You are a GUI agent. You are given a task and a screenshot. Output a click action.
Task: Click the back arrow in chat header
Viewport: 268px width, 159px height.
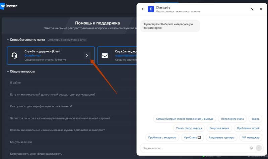[142, 9]
